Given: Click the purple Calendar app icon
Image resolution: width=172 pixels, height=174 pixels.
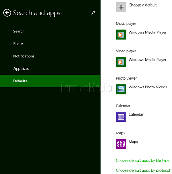Looking at the screenshot, I should [x=121, y=117].
